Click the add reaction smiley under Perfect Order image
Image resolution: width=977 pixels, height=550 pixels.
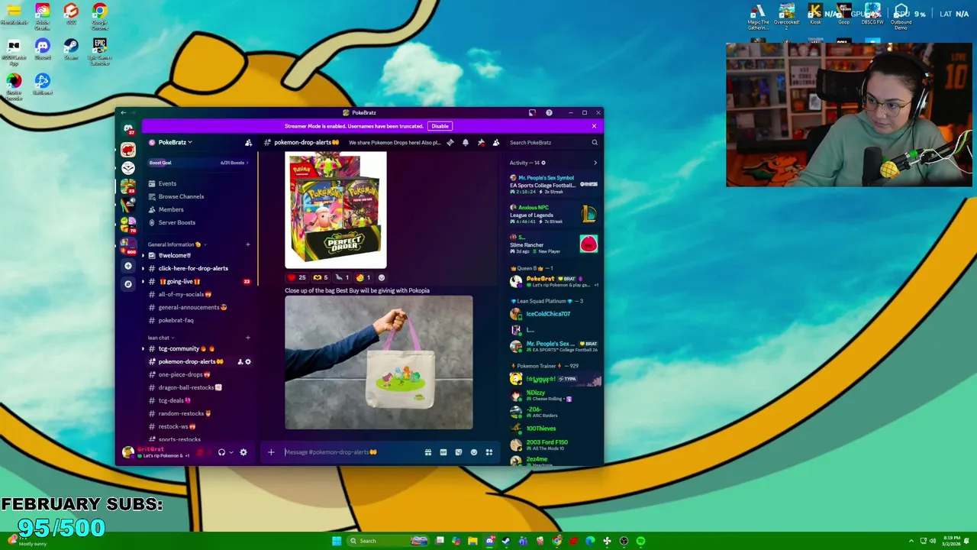(x=382, y=278)
